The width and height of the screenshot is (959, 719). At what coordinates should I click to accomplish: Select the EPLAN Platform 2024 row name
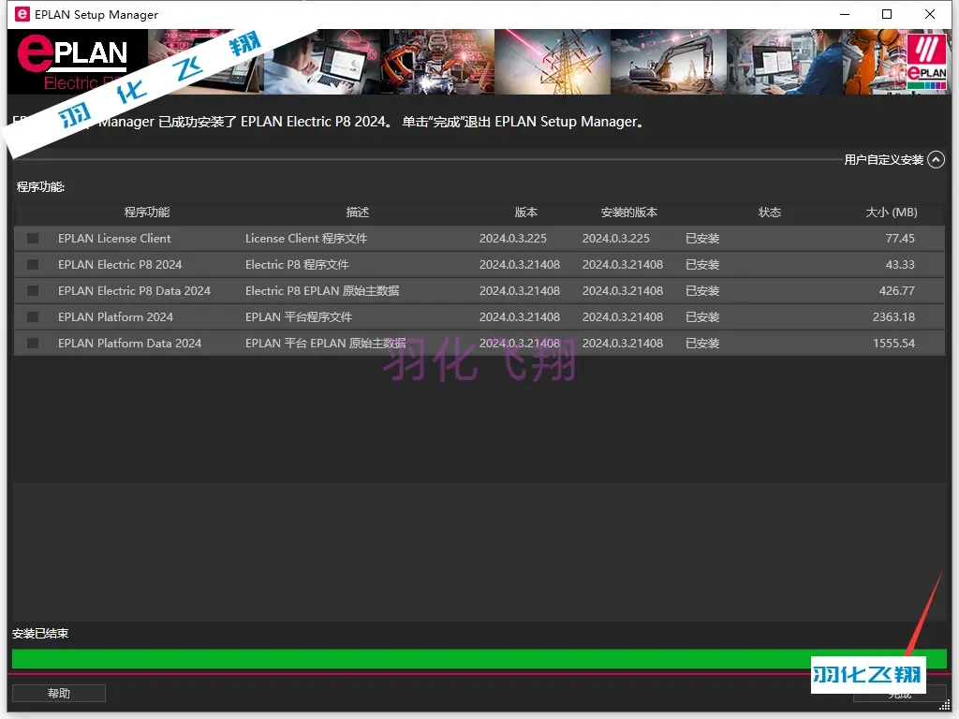coord(115,317)
